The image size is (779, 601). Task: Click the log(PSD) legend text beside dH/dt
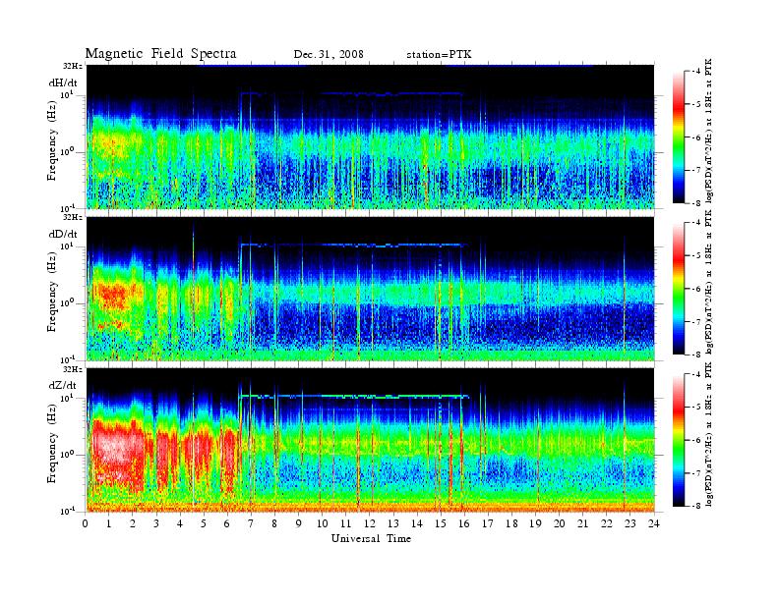(x=708, y=131)
